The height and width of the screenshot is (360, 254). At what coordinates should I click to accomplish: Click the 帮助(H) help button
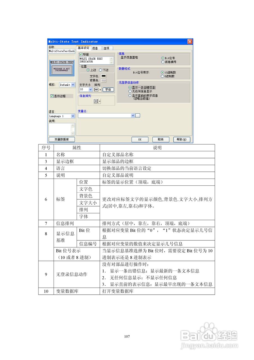tap(182, 139)
